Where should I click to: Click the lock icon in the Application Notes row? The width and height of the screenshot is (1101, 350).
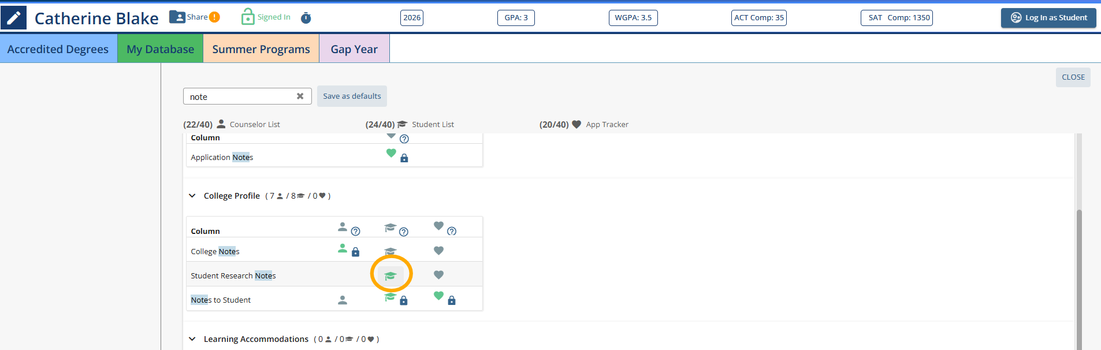pos(404,158)
